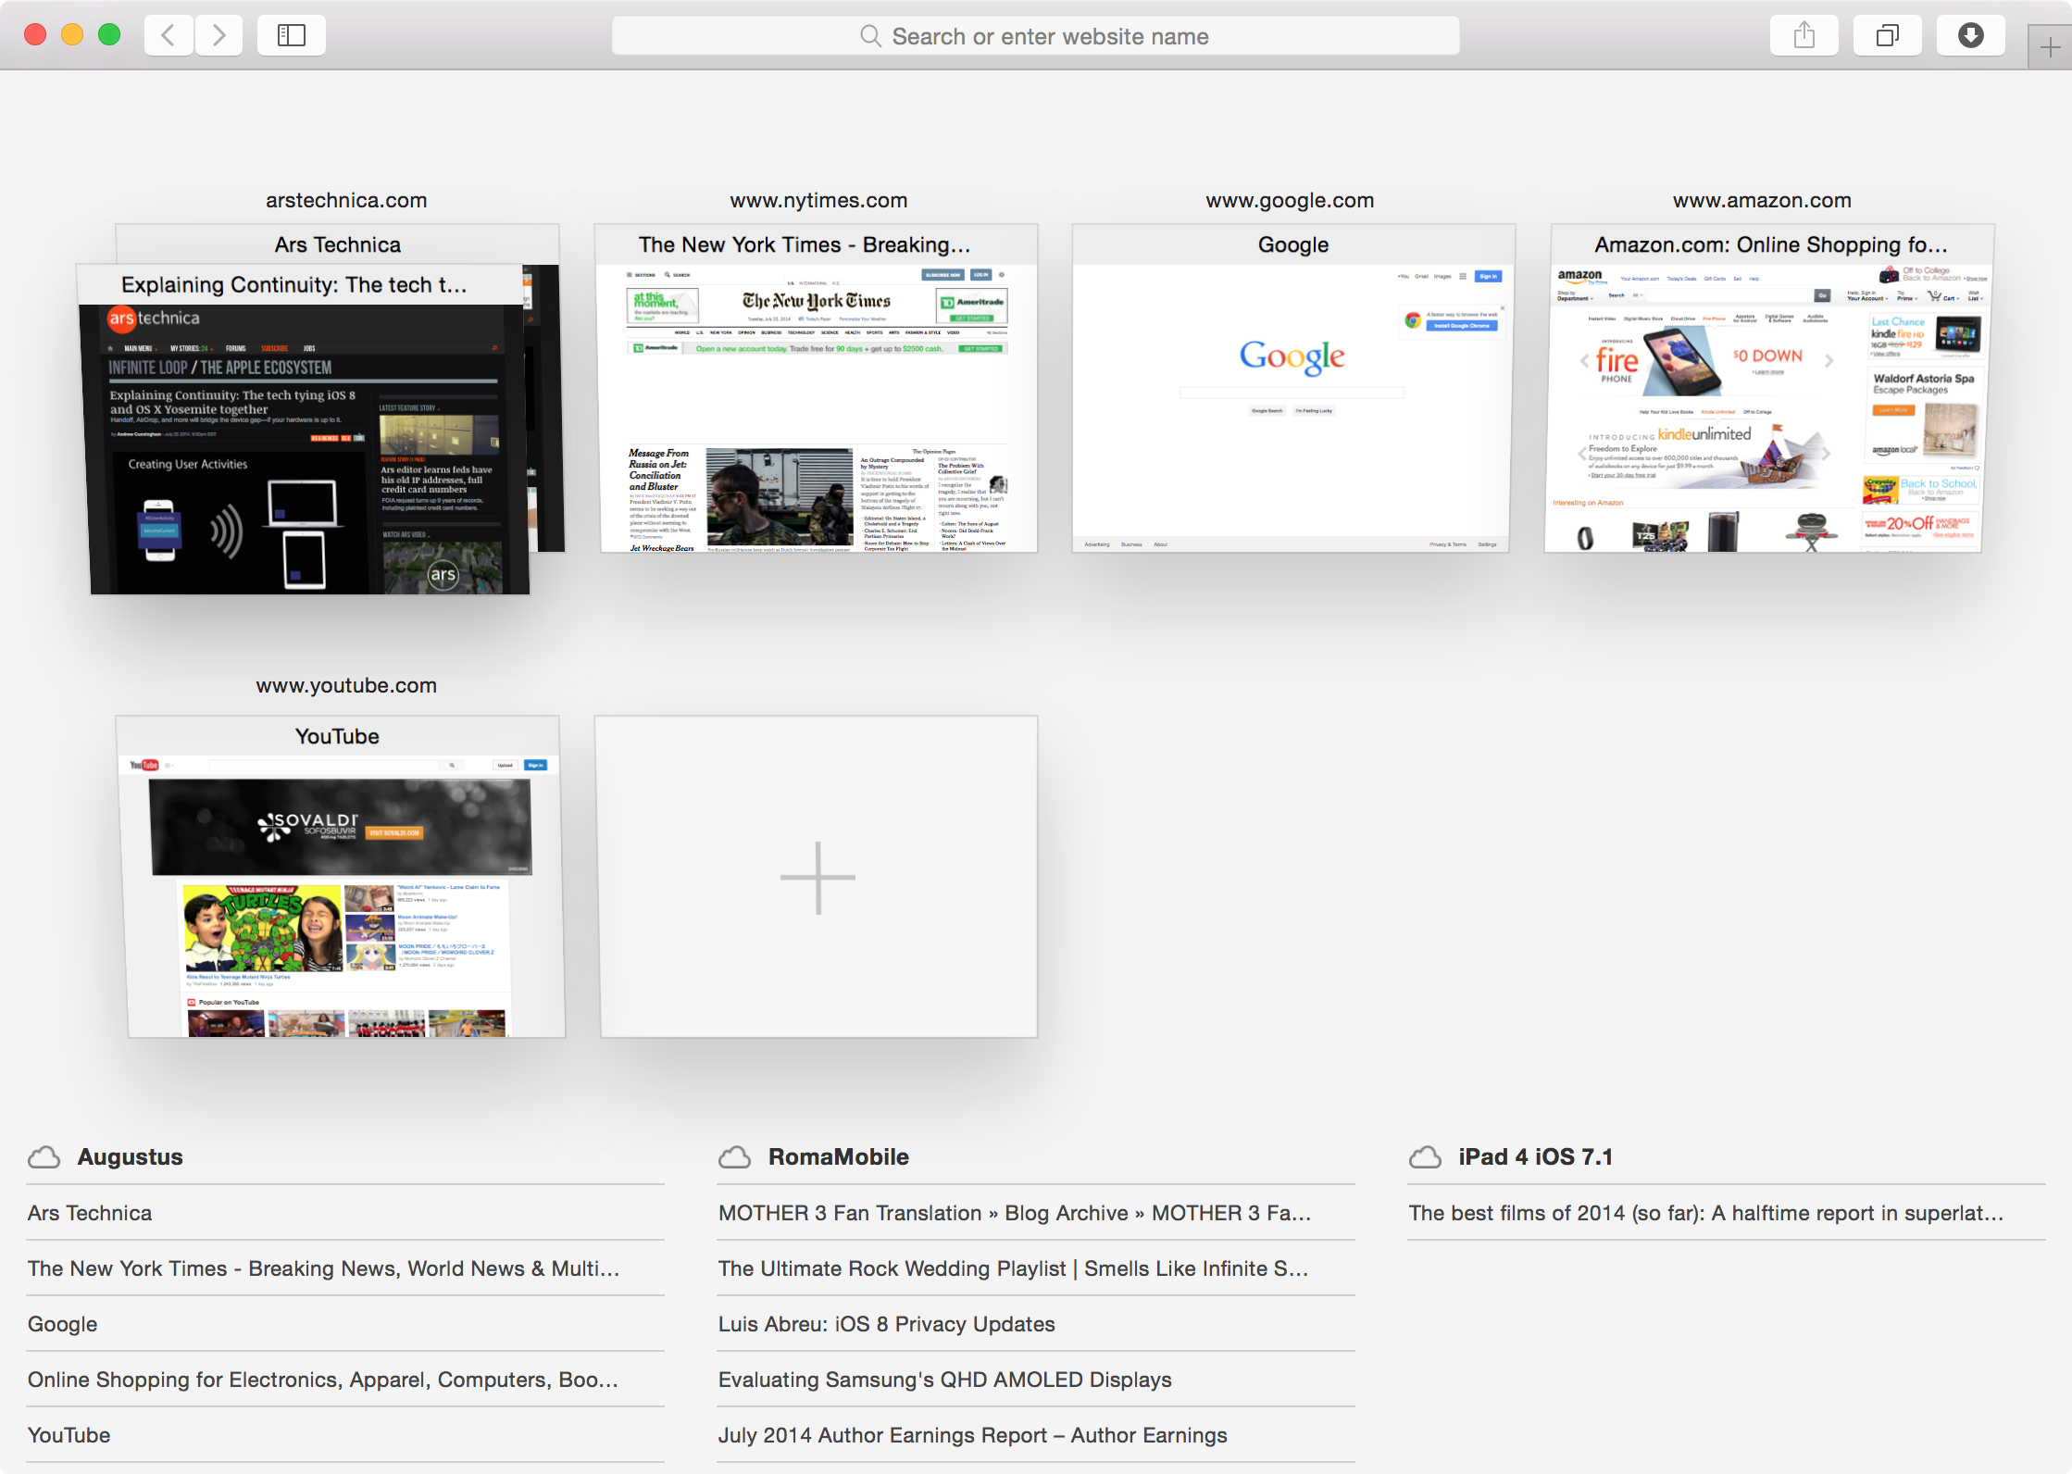Click the cloud icon next to RomaMobile
2072x1474 pixels.
(734, 1155)
